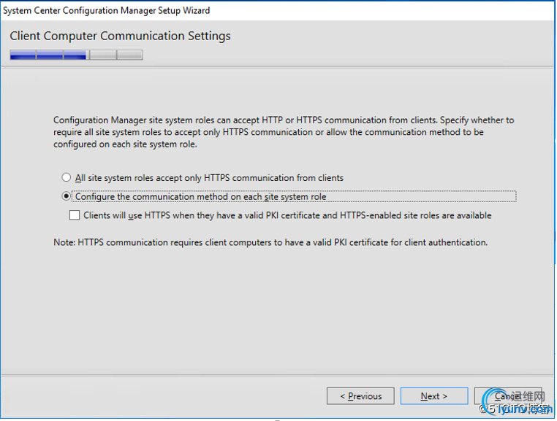Click the Chinese characters in the watermark
The width and height of the screenshot is (557, 421).
[x=528, y=396]
